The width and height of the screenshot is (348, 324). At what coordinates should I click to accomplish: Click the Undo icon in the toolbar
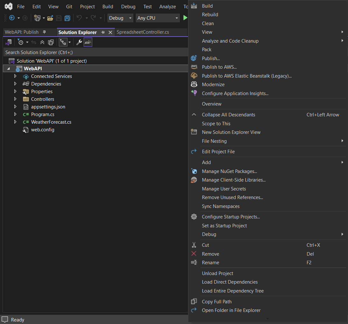tap(79, 18)
